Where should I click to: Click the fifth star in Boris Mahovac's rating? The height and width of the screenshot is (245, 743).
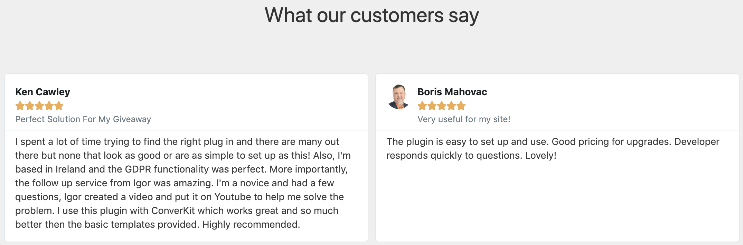point(461,106)
